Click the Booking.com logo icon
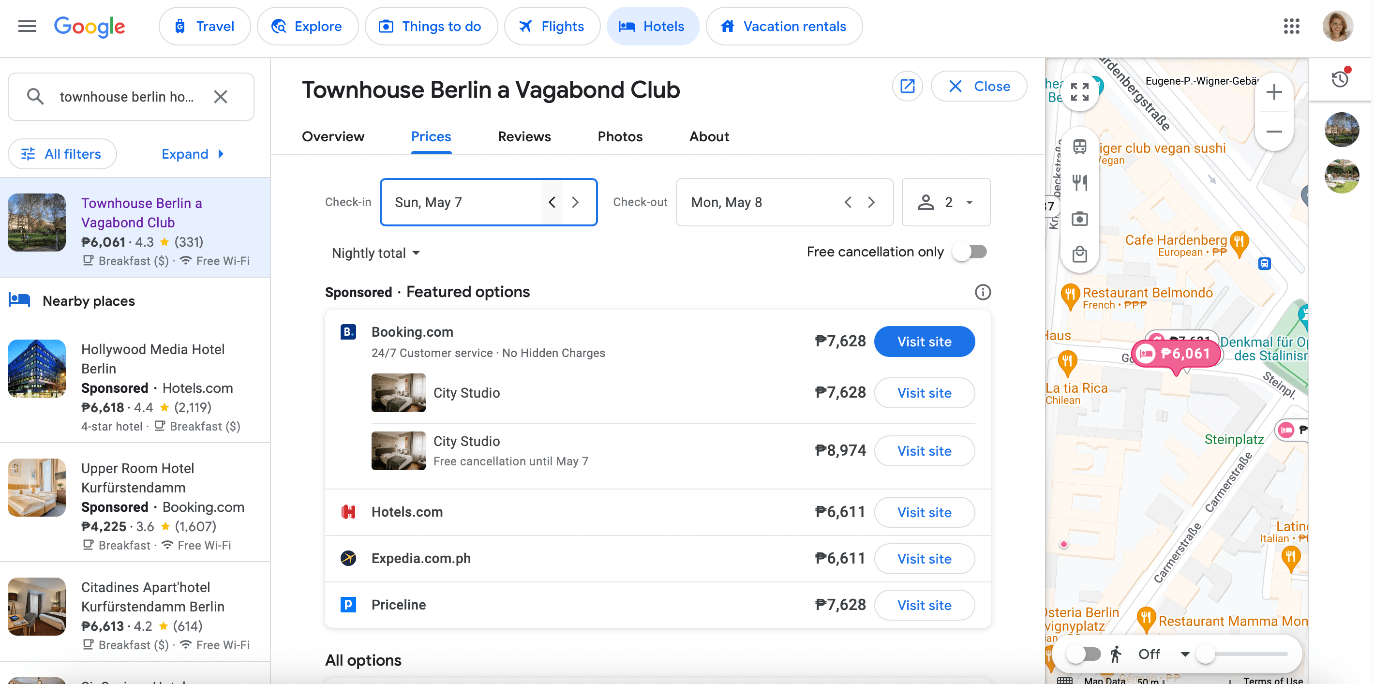 click(x=348, y=332)
